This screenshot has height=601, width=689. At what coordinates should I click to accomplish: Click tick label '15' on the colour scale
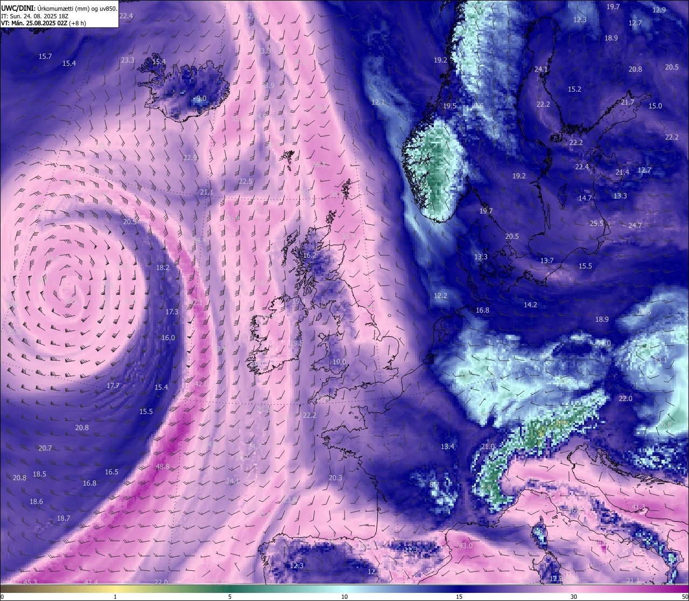point(459,597)
